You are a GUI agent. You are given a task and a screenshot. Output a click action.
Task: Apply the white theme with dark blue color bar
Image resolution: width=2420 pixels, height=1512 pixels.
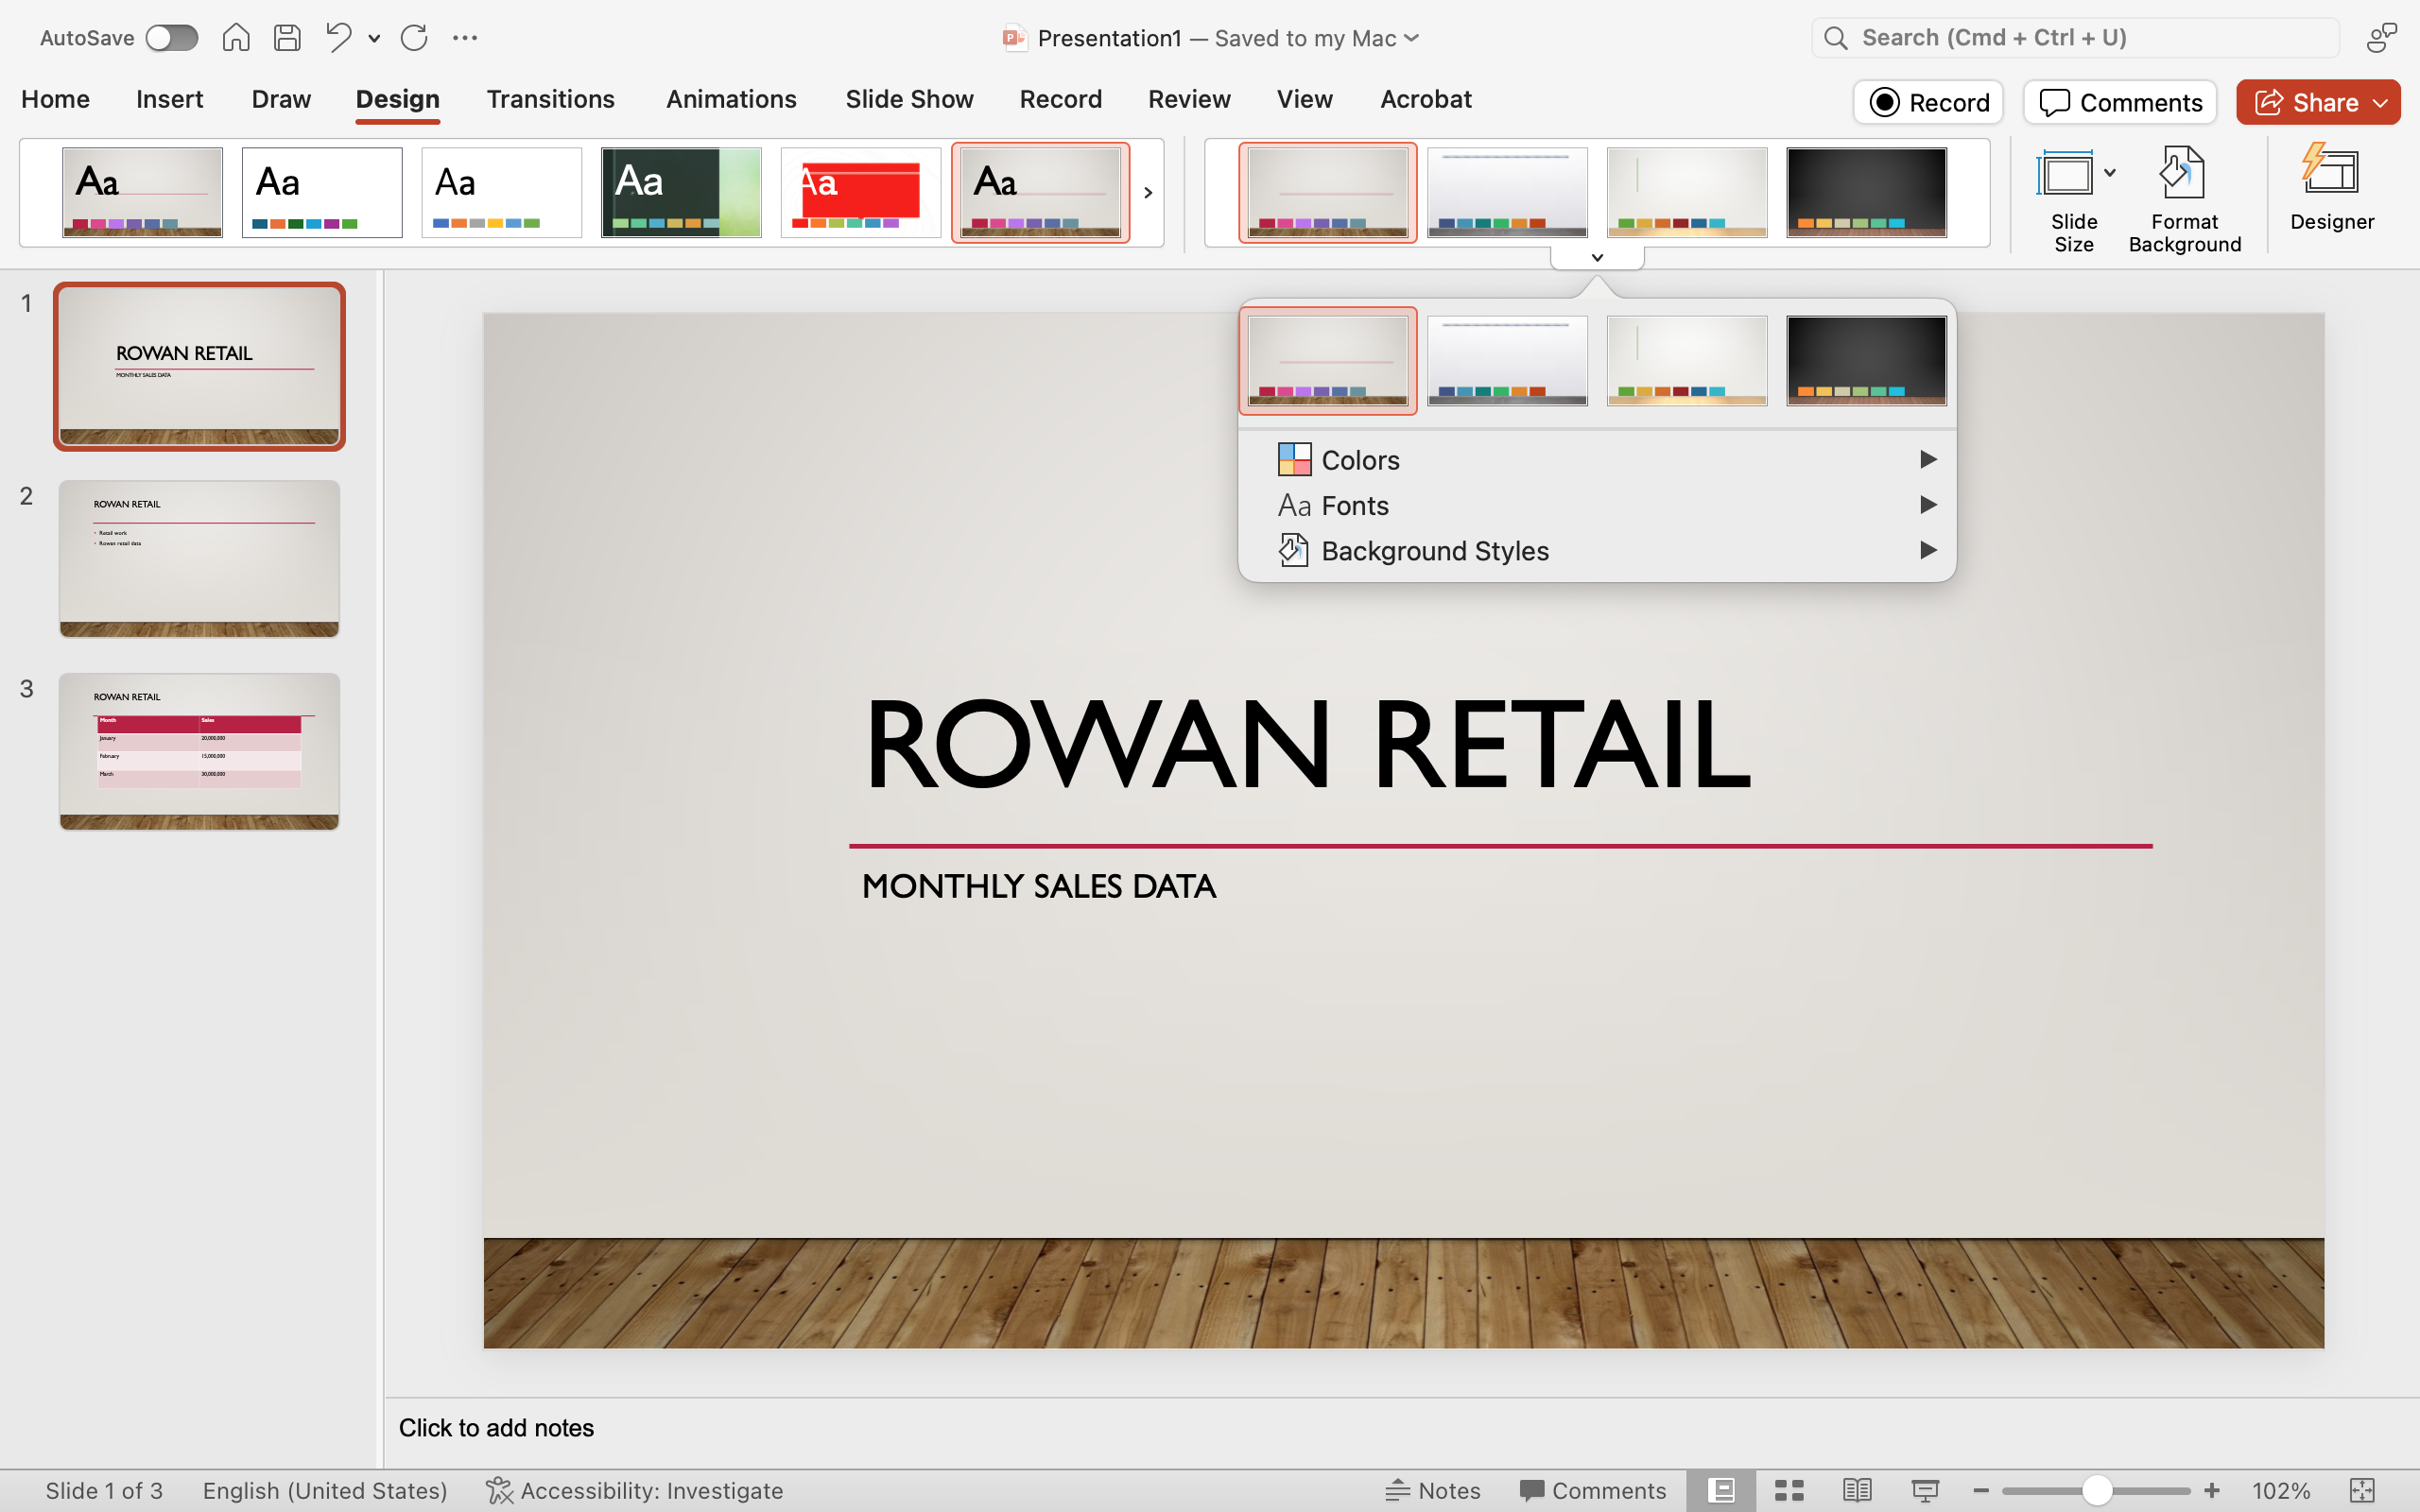(322, 192)
